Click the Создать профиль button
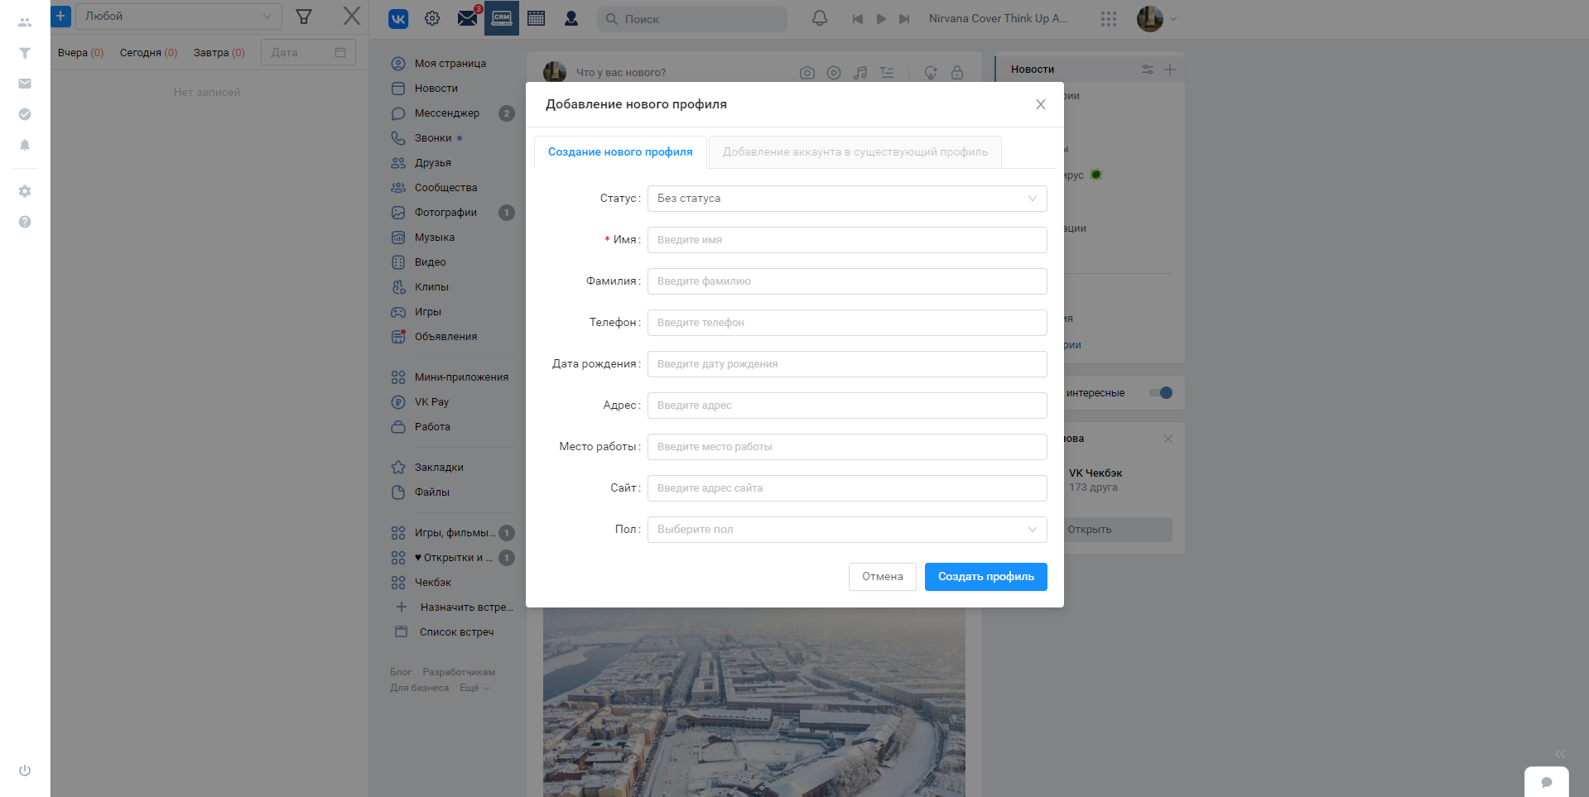 [x=986, y=577]
